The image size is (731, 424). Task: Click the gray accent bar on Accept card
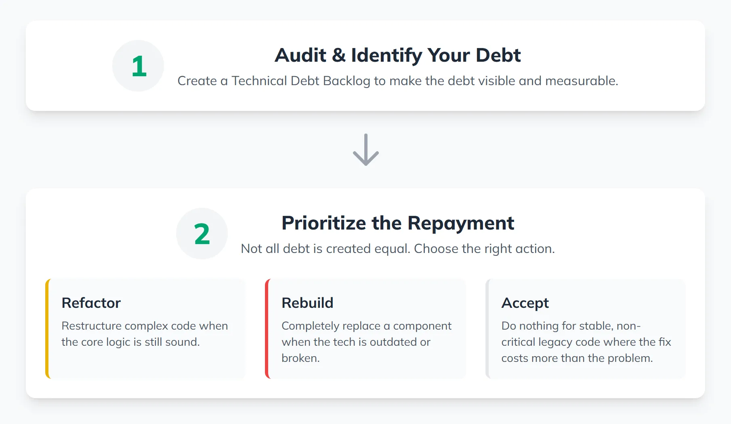487,329
